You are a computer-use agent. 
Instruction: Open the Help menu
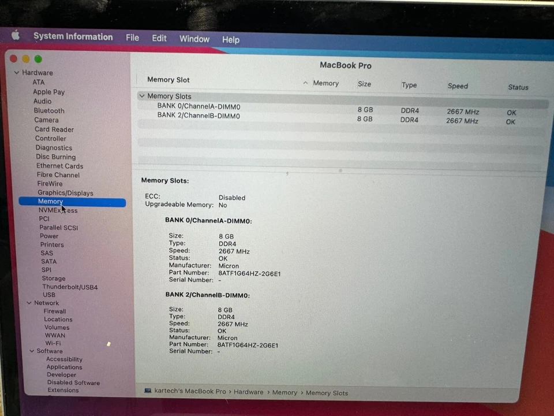230,39
